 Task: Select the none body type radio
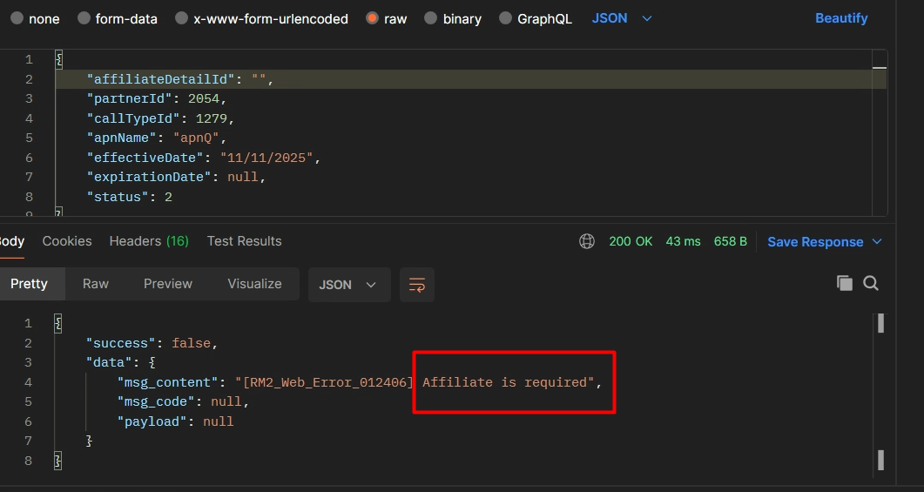[17, 18]
